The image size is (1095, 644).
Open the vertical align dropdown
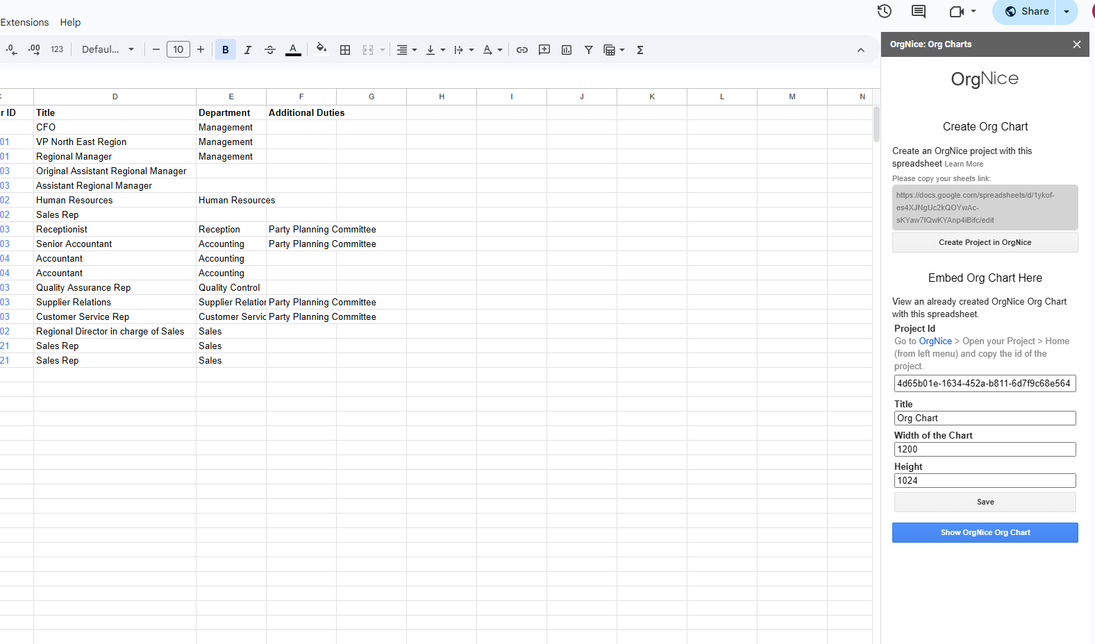point(435,50)
